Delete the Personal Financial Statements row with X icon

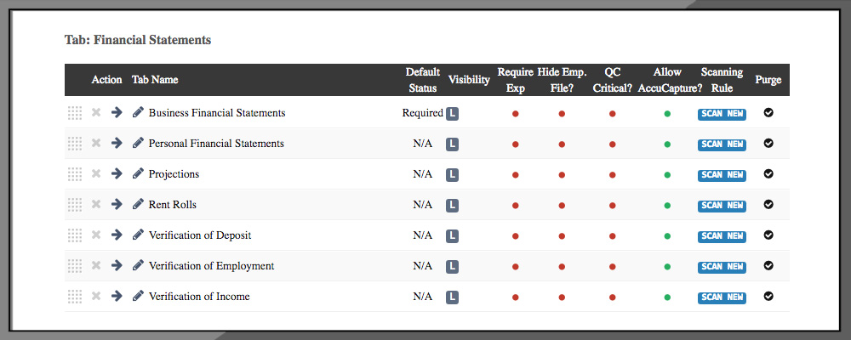point(96,144)
